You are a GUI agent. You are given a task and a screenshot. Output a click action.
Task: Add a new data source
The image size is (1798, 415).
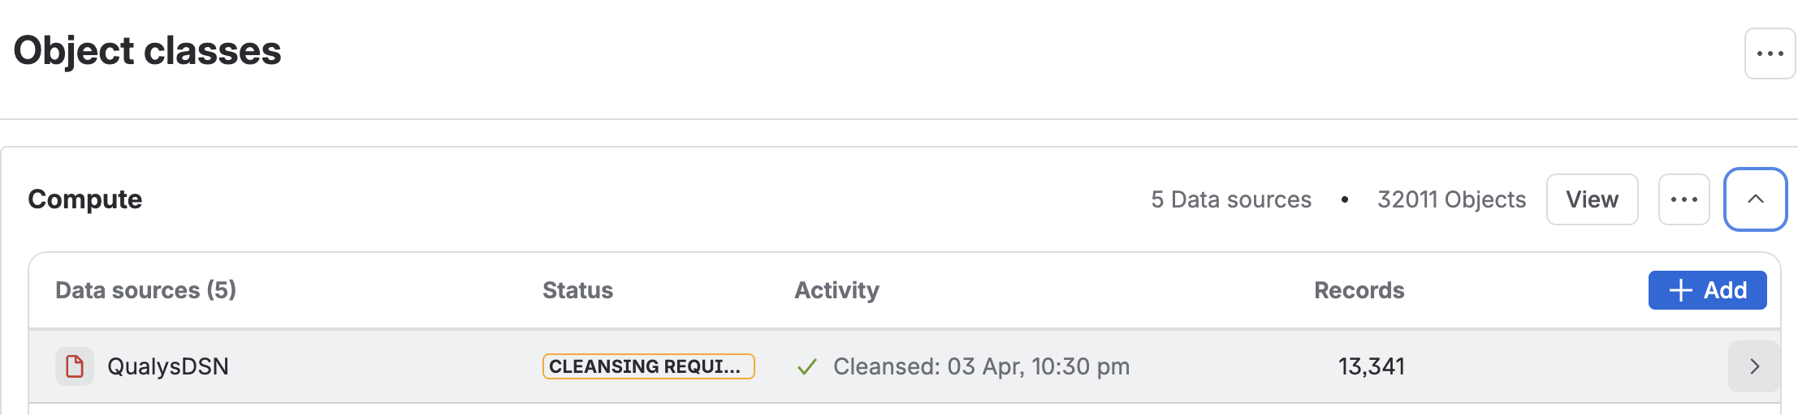coord(1707,290)
